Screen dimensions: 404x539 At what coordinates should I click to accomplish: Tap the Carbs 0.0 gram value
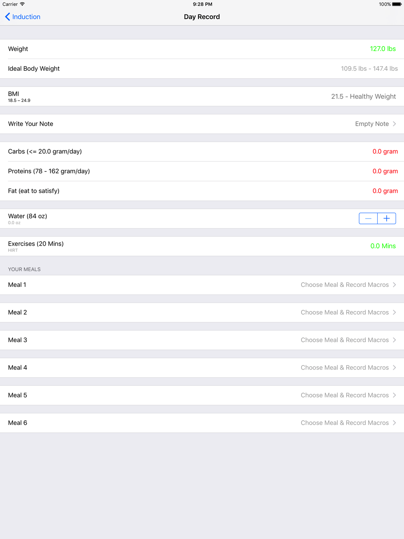[385, 152]
